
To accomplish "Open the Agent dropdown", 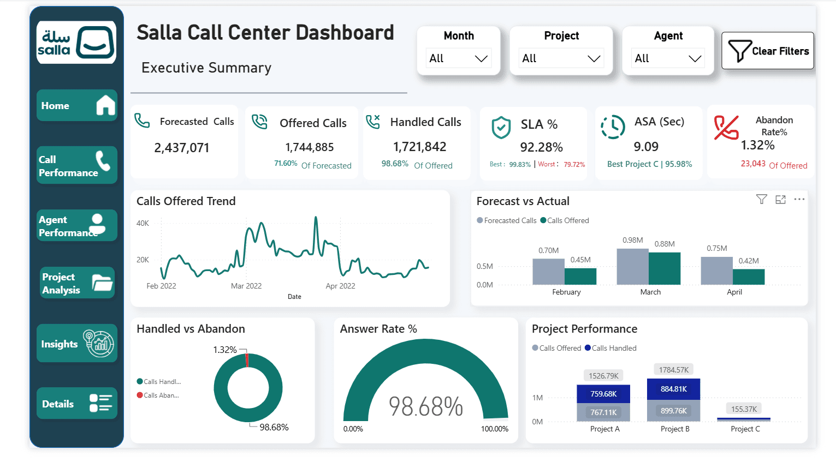I will pyautogui.click(x=668, y=58).
